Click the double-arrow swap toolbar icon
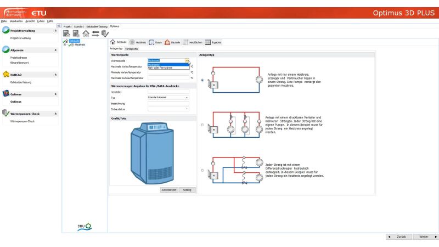The height and width of the screenshot is (247, 439). pyautogui.click(x=95, y=34)
